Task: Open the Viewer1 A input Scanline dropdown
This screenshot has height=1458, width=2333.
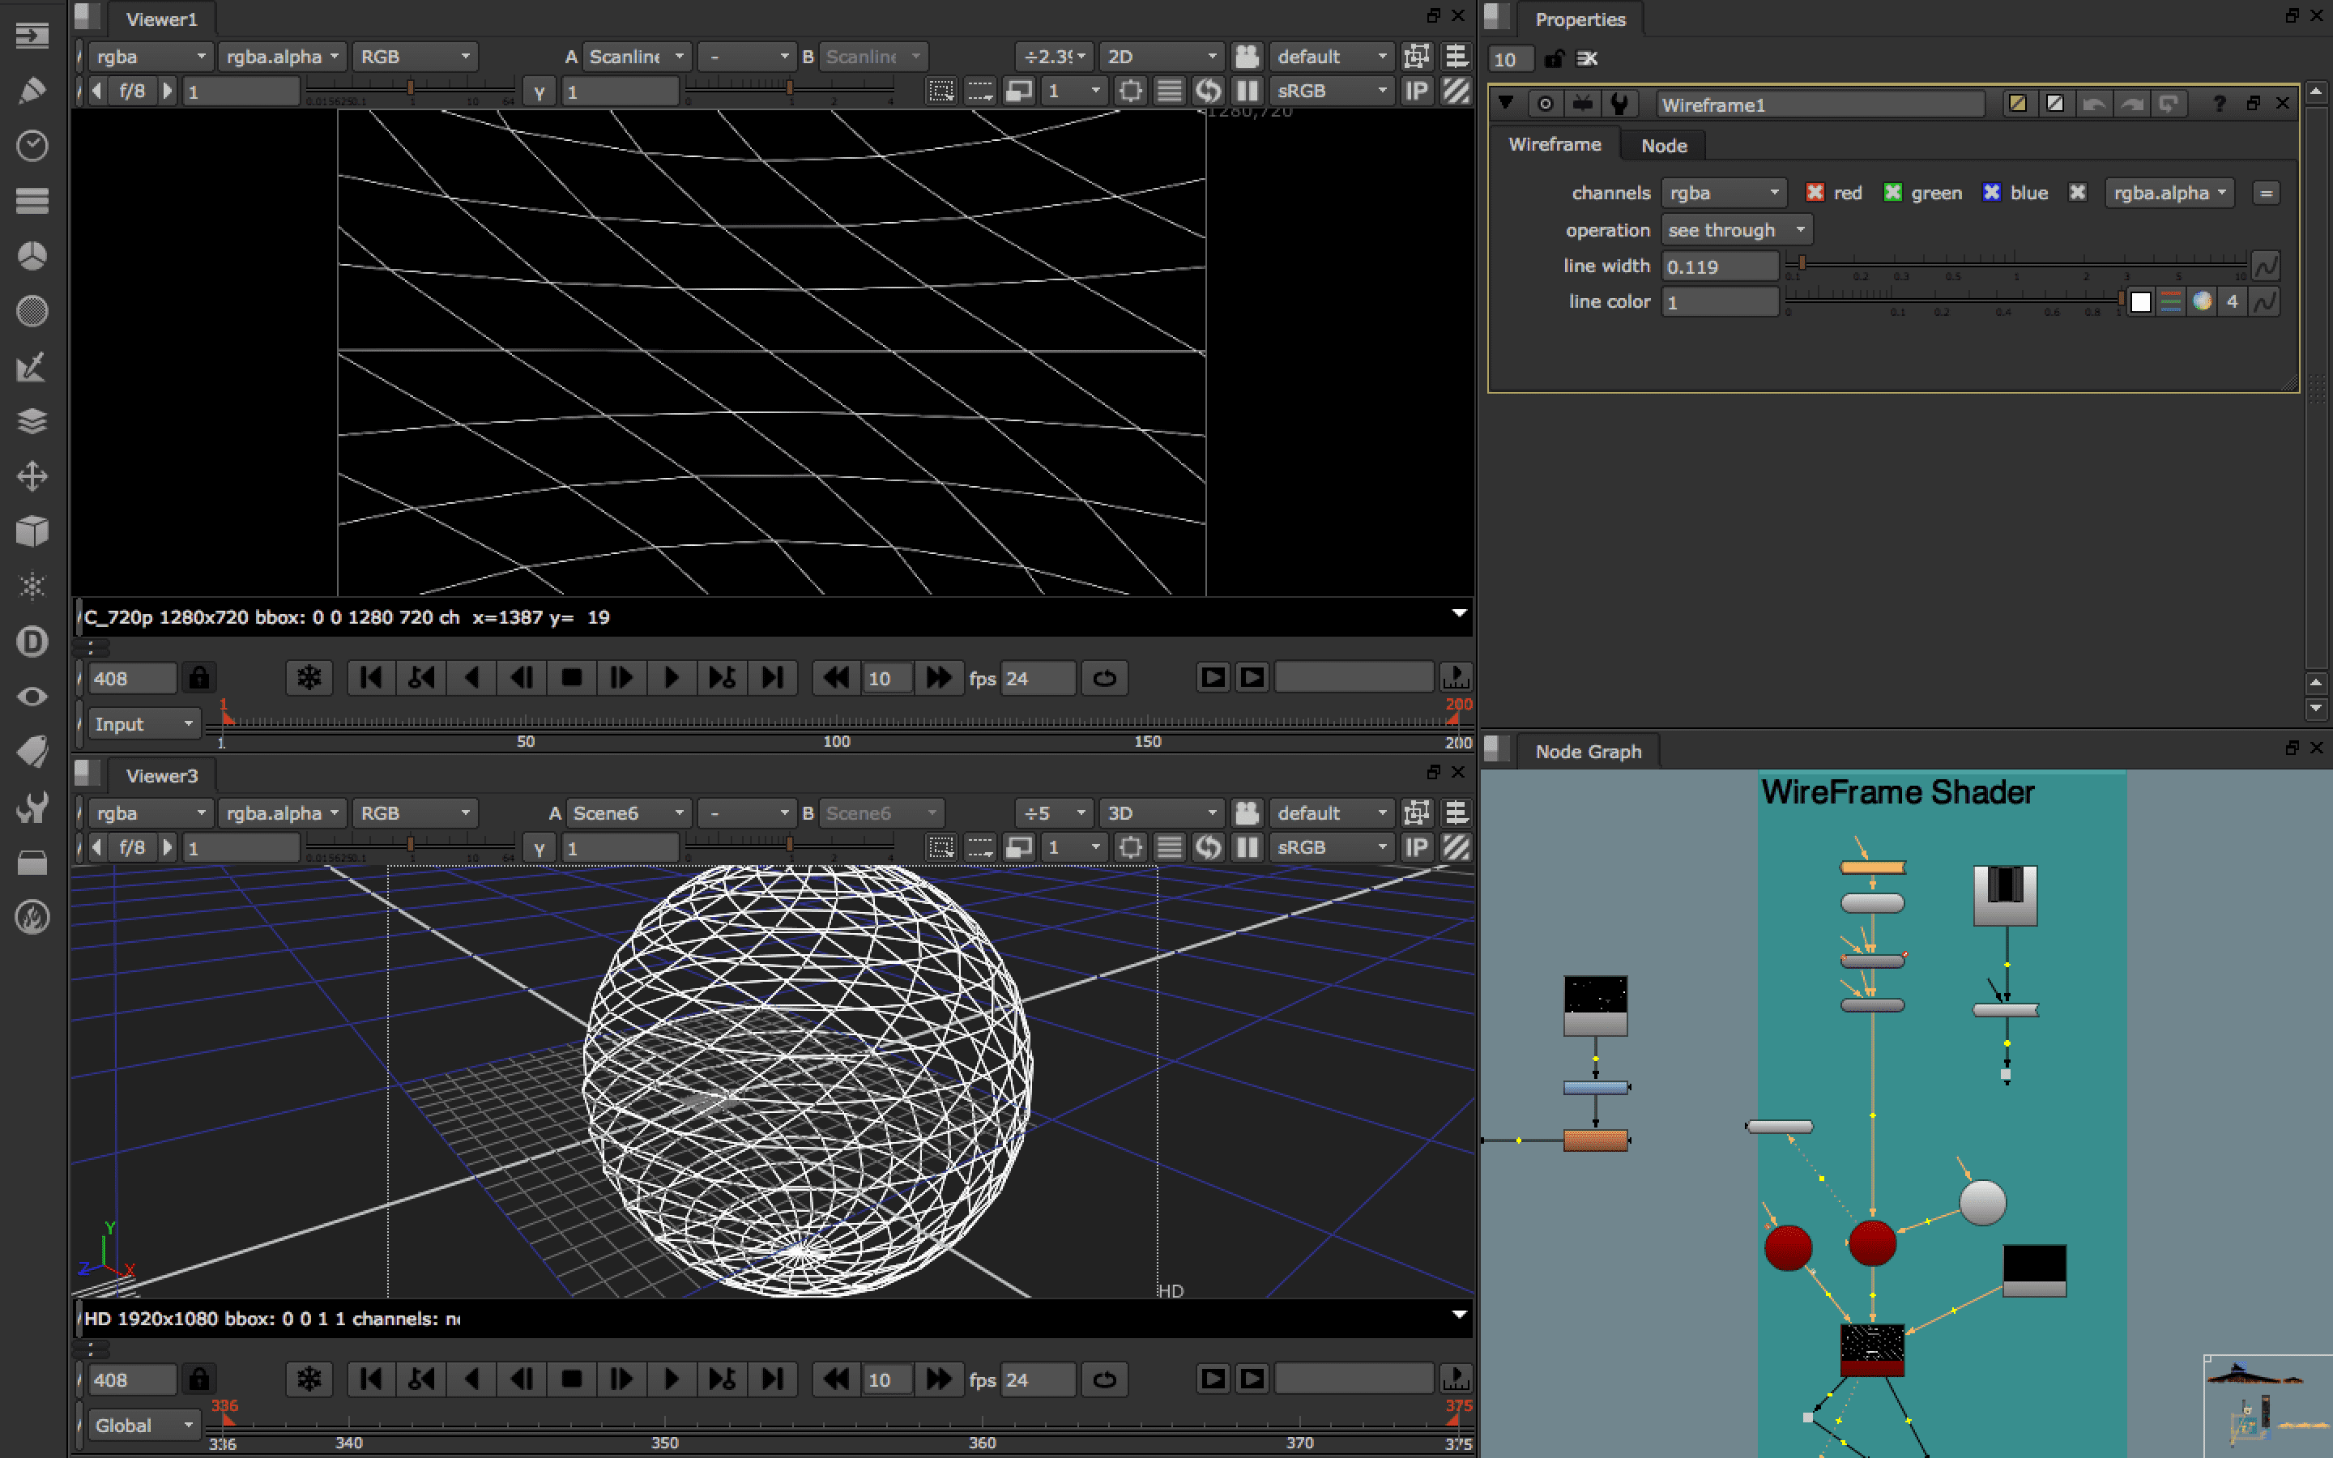Action: [636, 57]
